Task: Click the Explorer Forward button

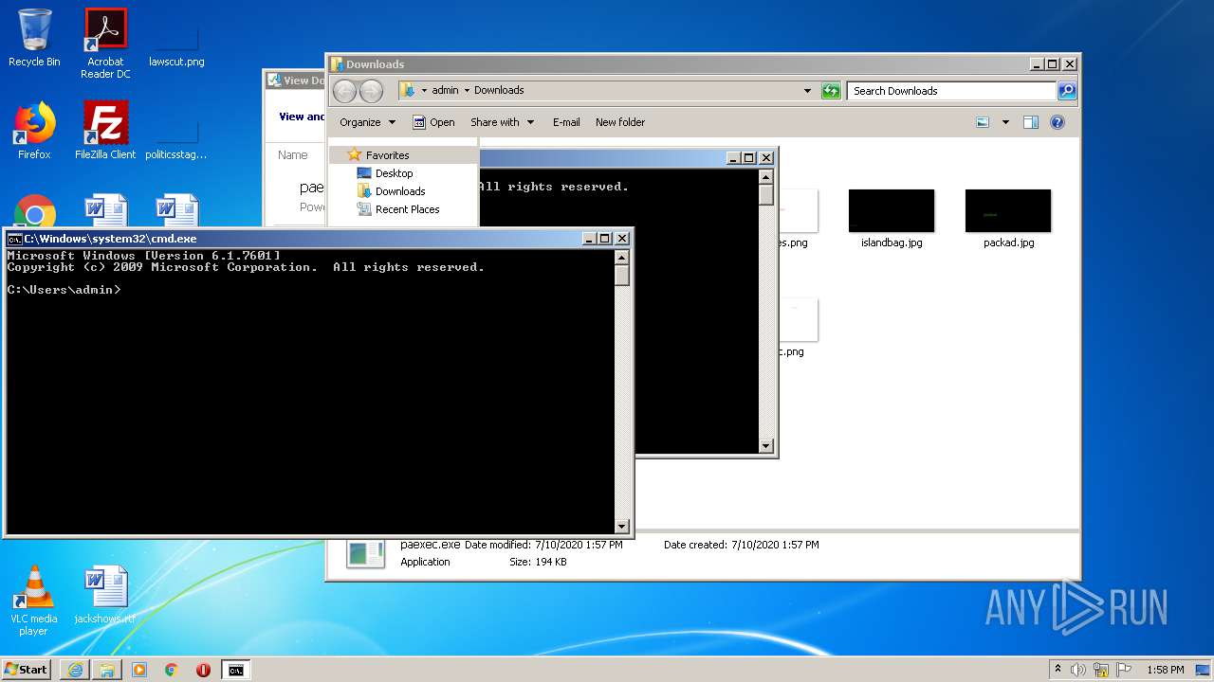Action: pyautogui.click(x=371, y=91)
